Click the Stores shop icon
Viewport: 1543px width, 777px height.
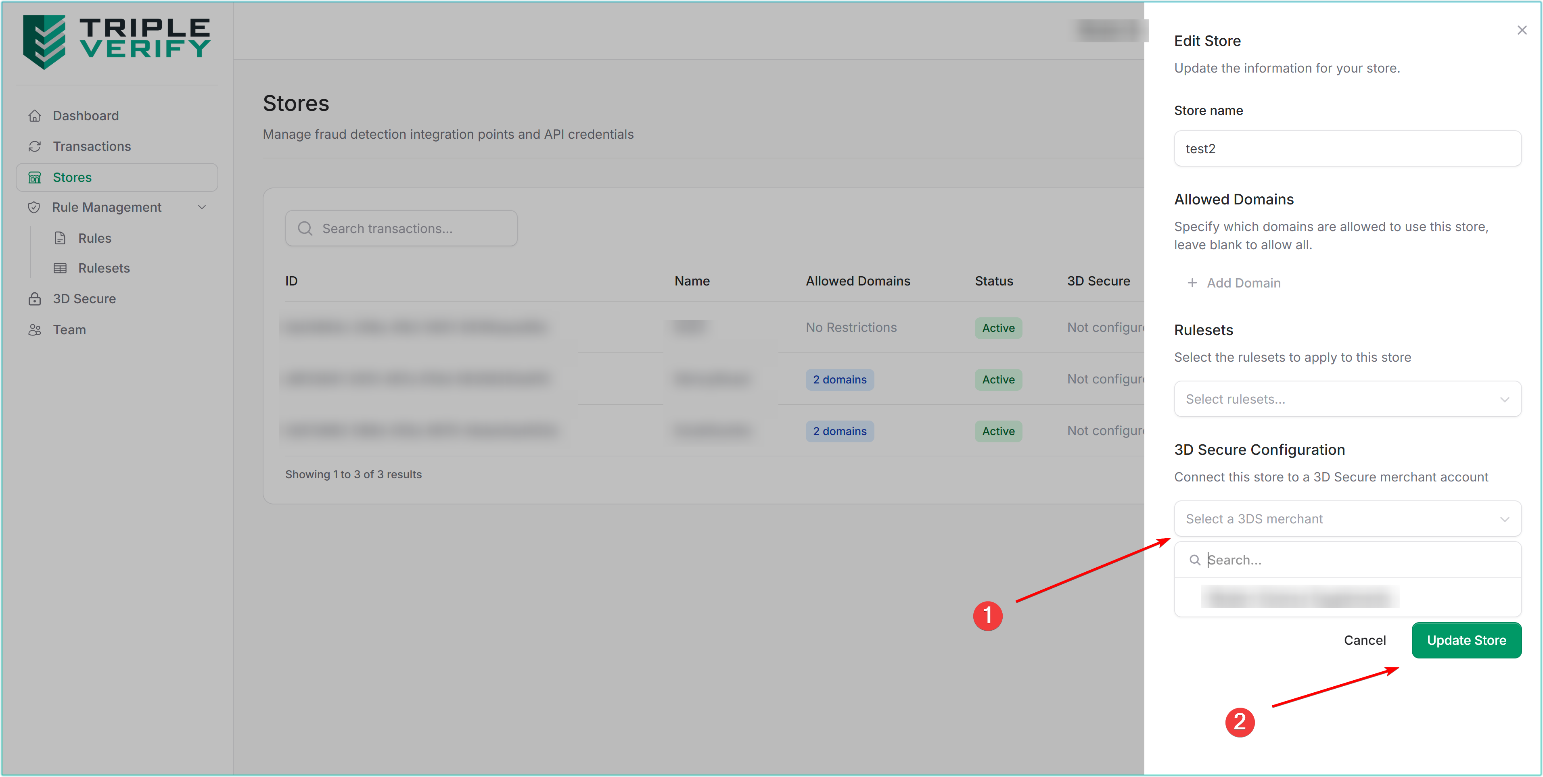tap(35, 178)
